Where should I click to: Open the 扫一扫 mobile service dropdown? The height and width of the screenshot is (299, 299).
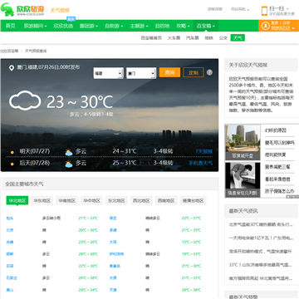tap(279, 9)
